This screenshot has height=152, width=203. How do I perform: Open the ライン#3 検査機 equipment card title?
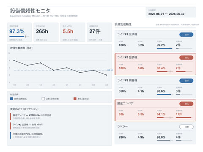[127, 80]
